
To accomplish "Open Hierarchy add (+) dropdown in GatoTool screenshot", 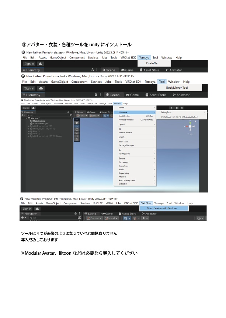I will coord(24,218).
